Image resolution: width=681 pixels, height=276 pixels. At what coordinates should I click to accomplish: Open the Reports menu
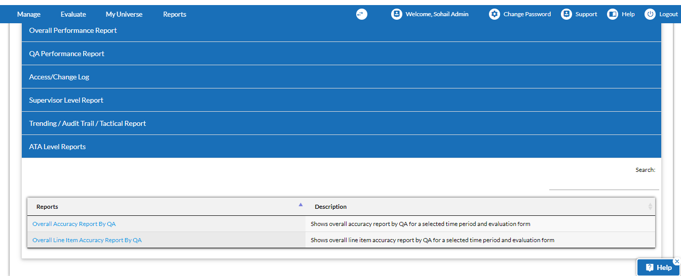pos(175,14)
